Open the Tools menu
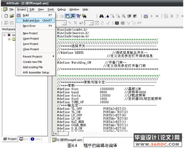Image resolution: width=184 pixels, height=149 pixels. coord(51,10)
